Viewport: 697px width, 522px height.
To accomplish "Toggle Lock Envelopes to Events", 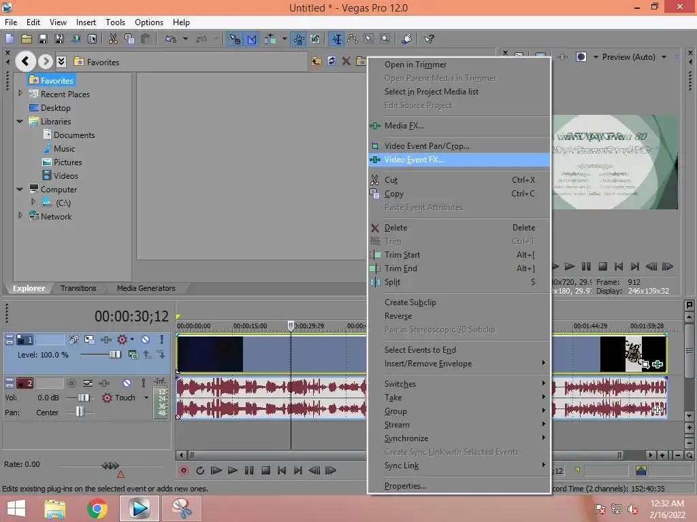I will (299, 39).
